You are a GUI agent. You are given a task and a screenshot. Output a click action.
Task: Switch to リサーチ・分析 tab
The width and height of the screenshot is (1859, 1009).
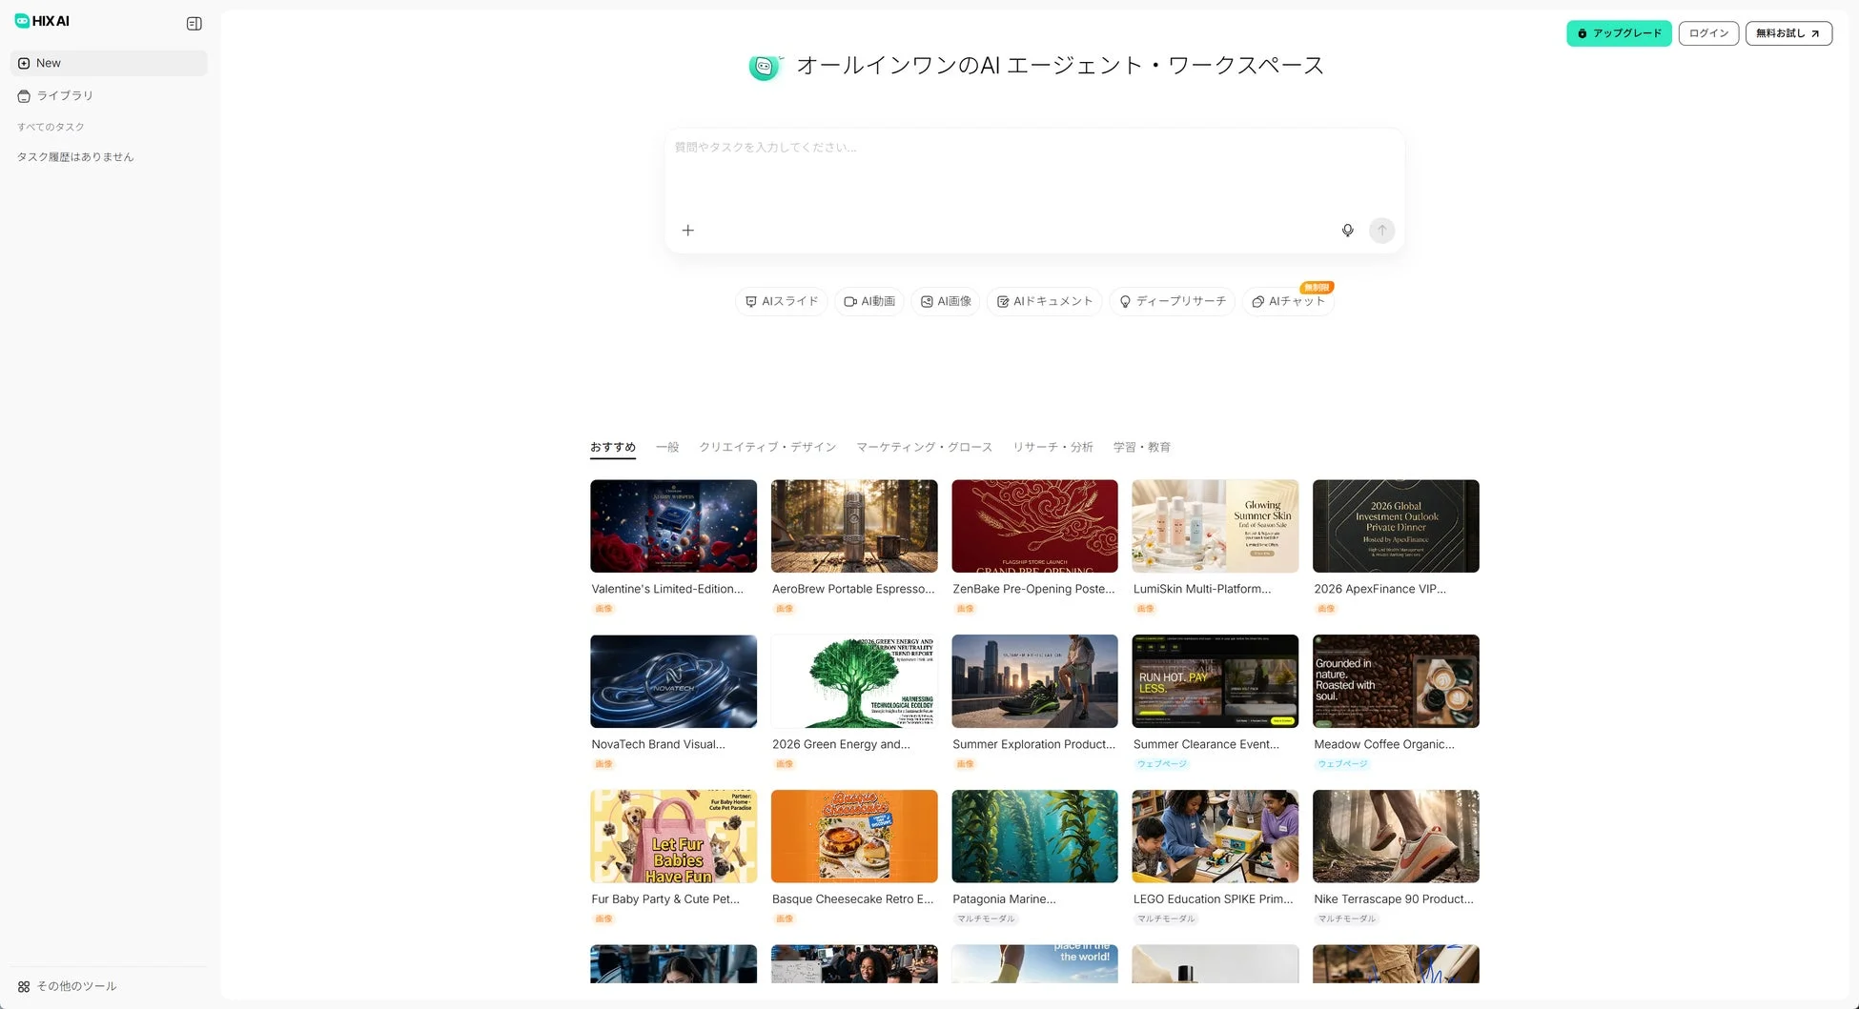pos(1052,447)
